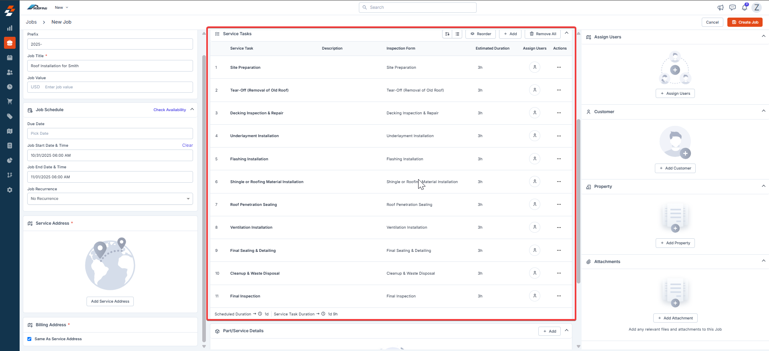
Task: Assign user to Cleanup & Waste Disposal task
Action: (535, 273)
